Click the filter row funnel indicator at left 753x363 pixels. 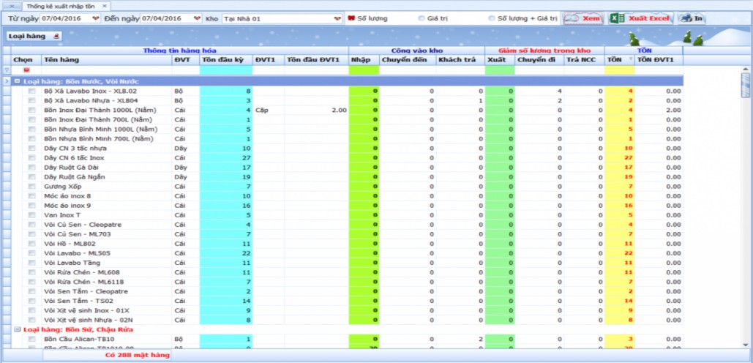tap(7, 70)
